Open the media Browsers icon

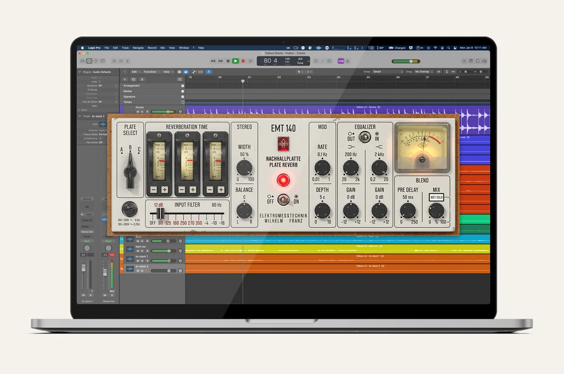point(484,61)
